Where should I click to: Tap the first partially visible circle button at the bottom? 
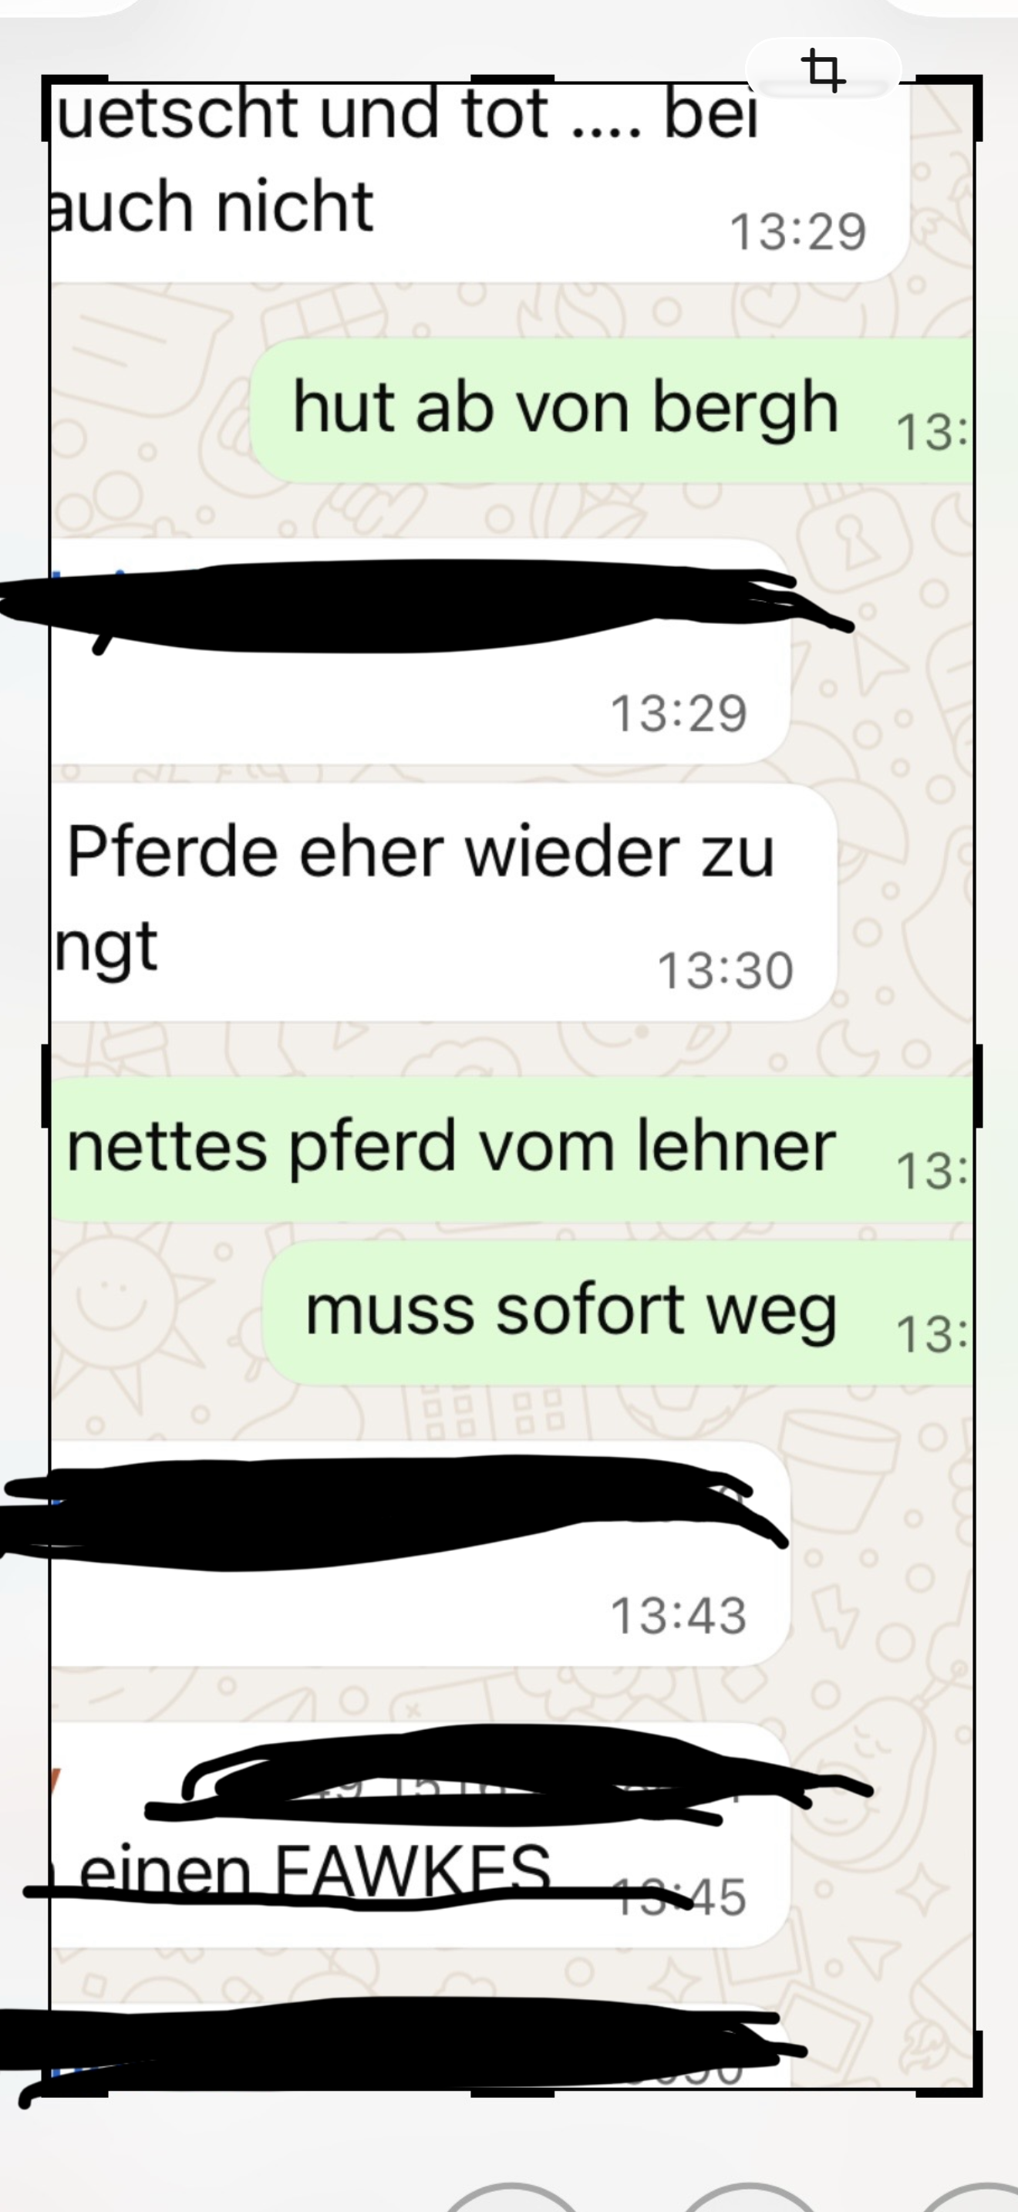(x=512, y=2197)
